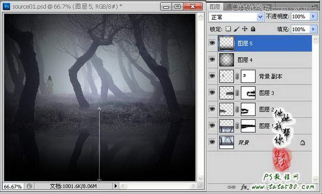Select 背景 副本 layer thumbnail
The image size is (322, 194).
point(227,76)
